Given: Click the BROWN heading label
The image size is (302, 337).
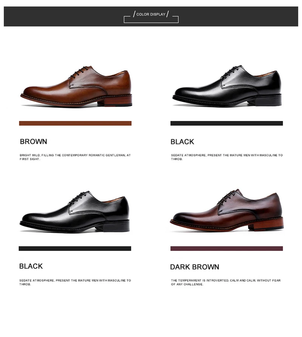Looking at the screenshot, I should click(34, 141).
